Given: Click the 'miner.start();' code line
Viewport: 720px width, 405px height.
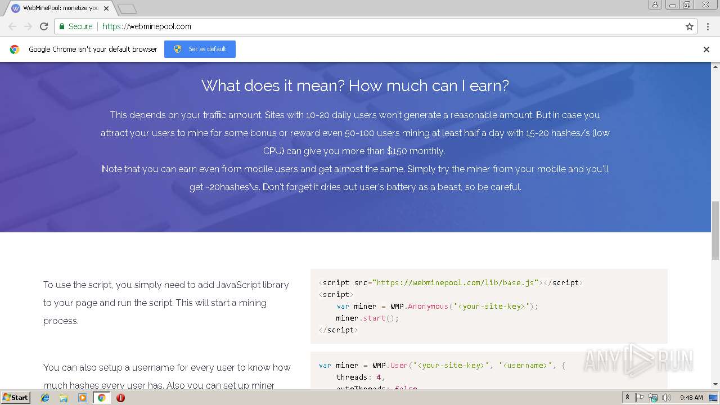Looking at the screenshot, I should tap(368, 318).
